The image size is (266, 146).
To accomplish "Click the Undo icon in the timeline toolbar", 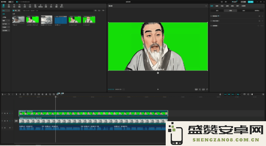I will pyautogui.click(x=9, y=94).
